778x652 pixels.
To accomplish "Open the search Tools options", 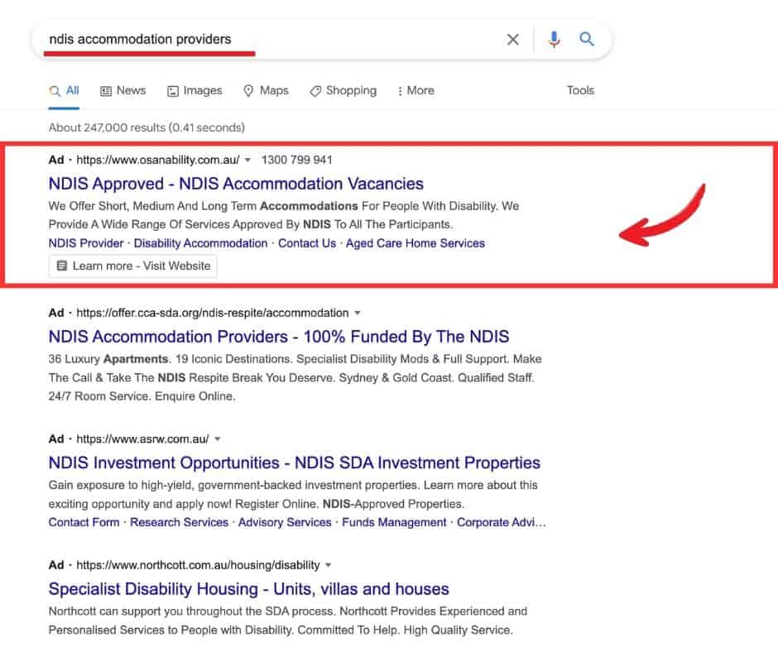I will coord(580,91).
